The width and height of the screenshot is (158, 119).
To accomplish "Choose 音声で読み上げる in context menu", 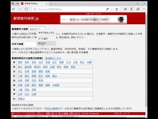I will (x=46, y=33).
